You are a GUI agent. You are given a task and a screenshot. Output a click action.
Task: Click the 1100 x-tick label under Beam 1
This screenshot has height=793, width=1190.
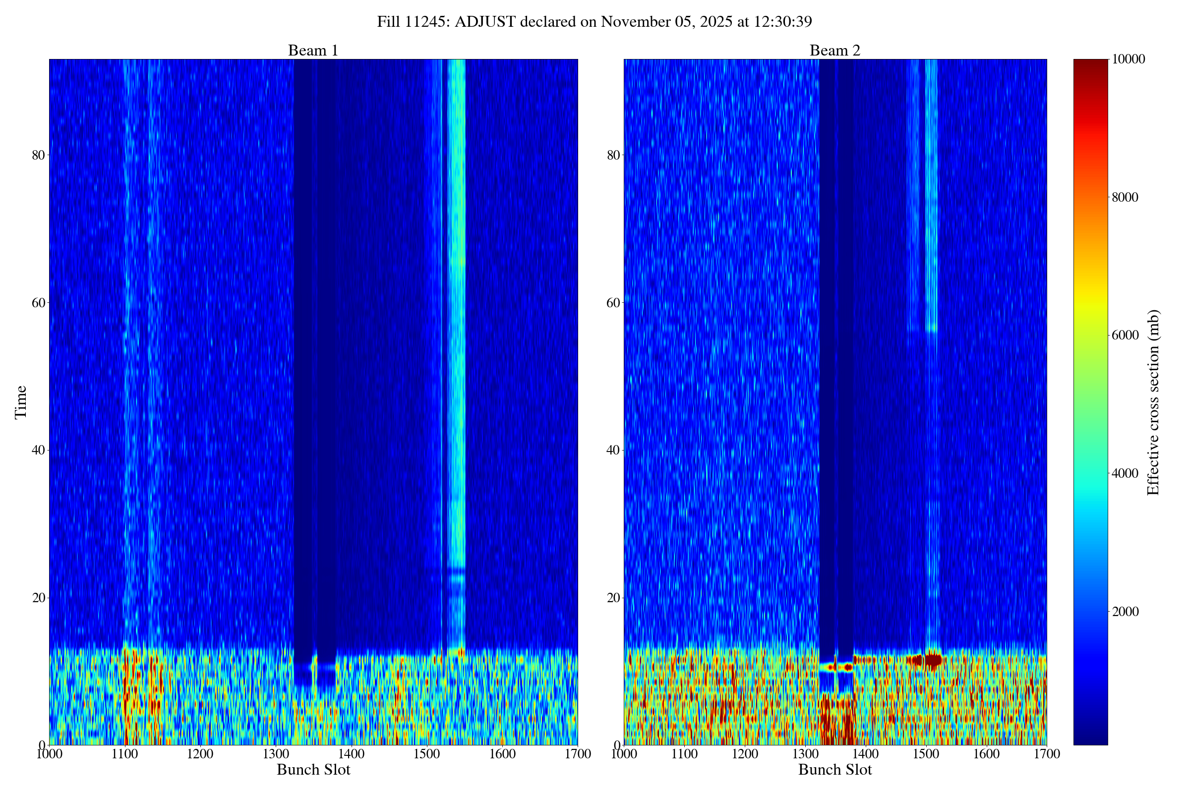coord(124,754)
